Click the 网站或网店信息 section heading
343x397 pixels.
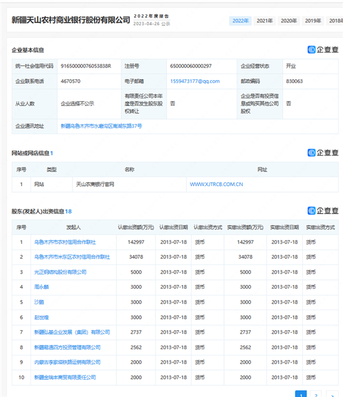(x=30, y=153)
